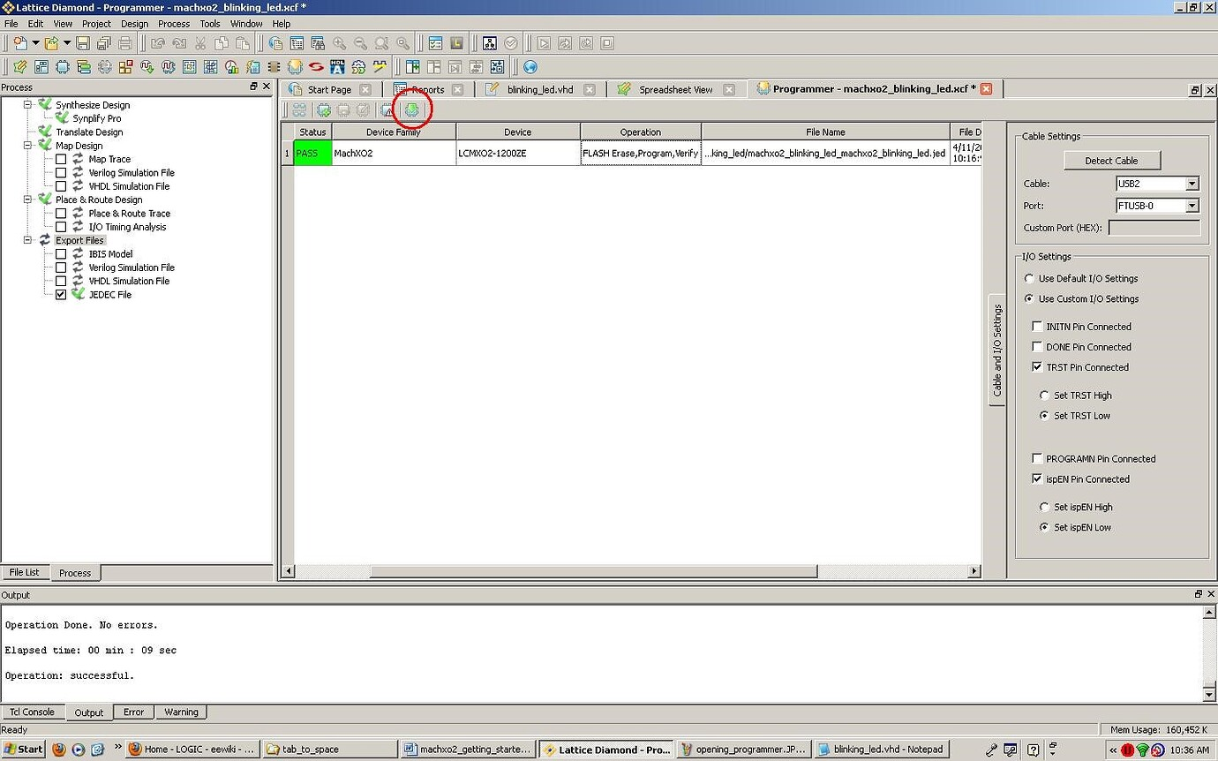Check the INITN Pin Connected box
This screenshot has width=1218, height=761.
coord(1037,327)
